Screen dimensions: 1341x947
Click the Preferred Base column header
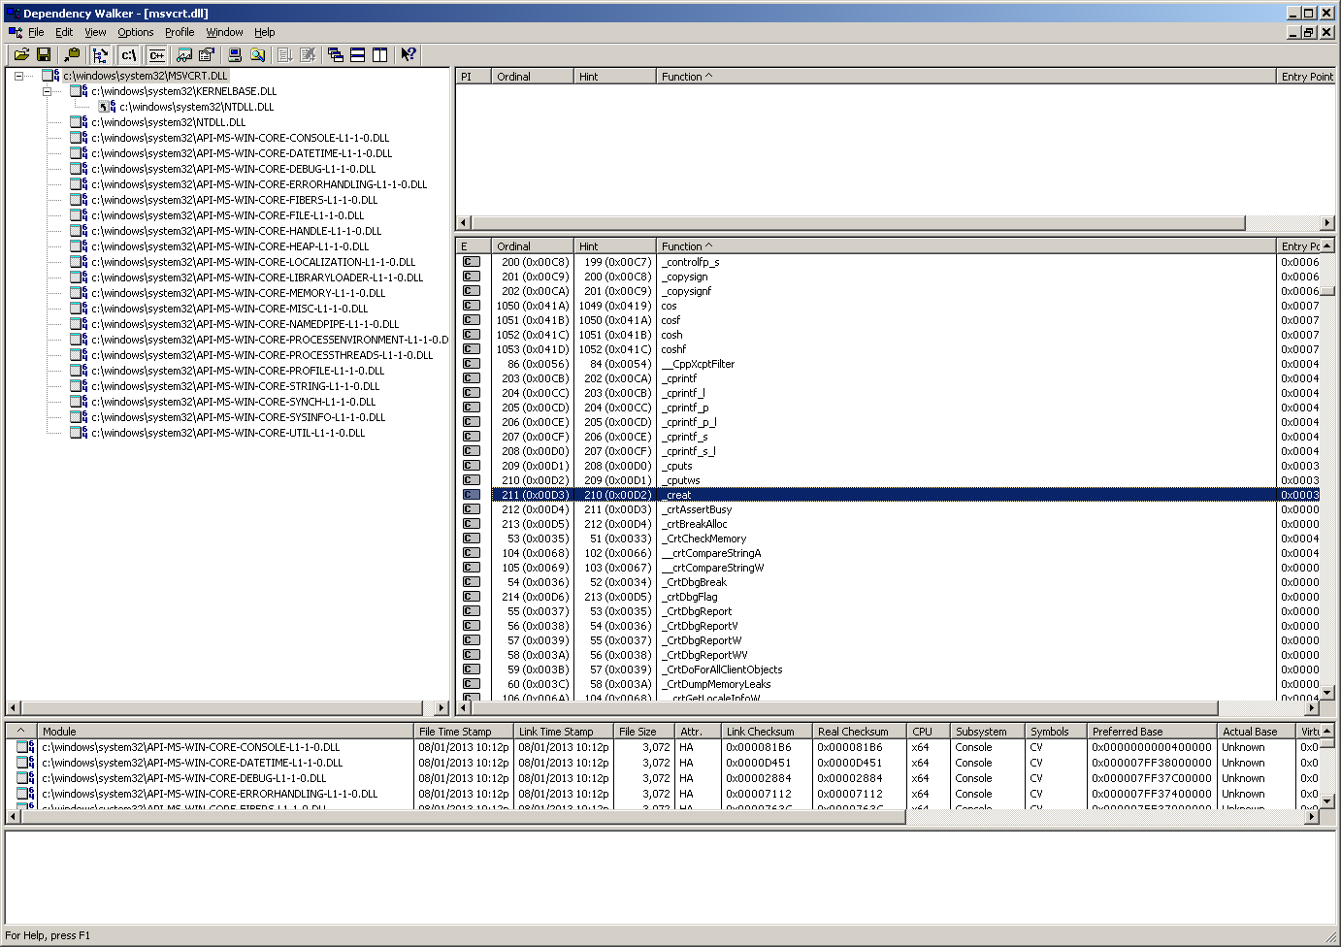1152,732
